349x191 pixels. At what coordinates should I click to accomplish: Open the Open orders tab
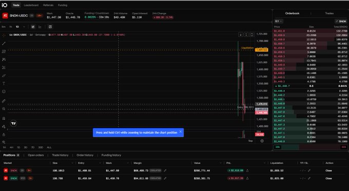click(36, 155)
